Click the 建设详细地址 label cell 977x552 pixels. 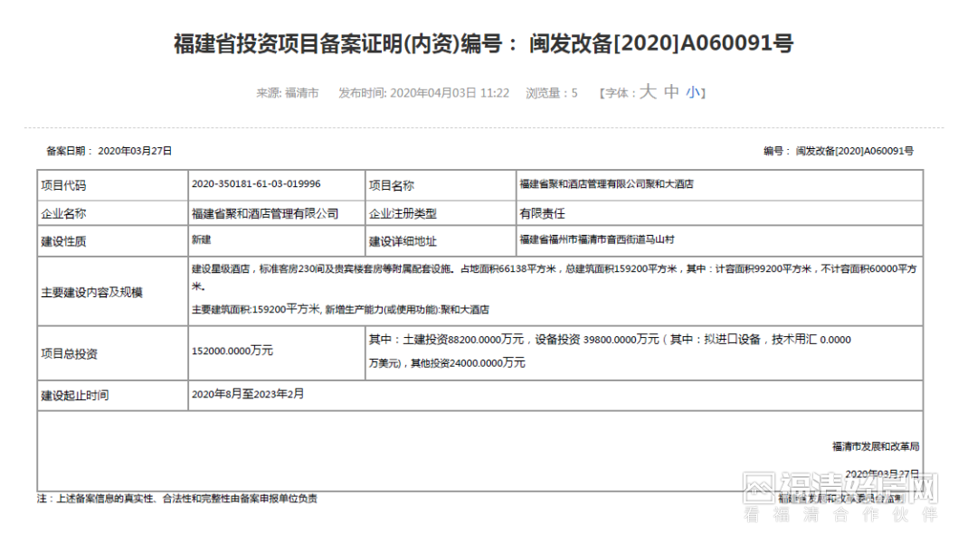441,241
